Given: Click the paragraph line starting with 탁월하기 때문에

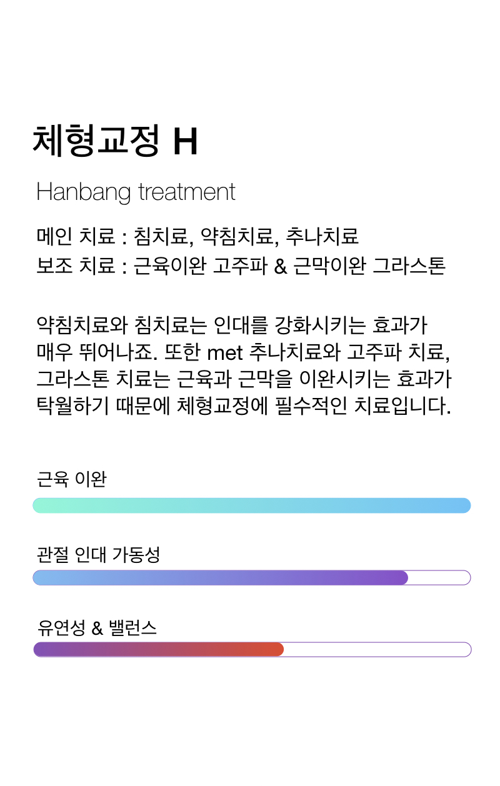Looking at the screenshot, I should [x=244, y=406].
